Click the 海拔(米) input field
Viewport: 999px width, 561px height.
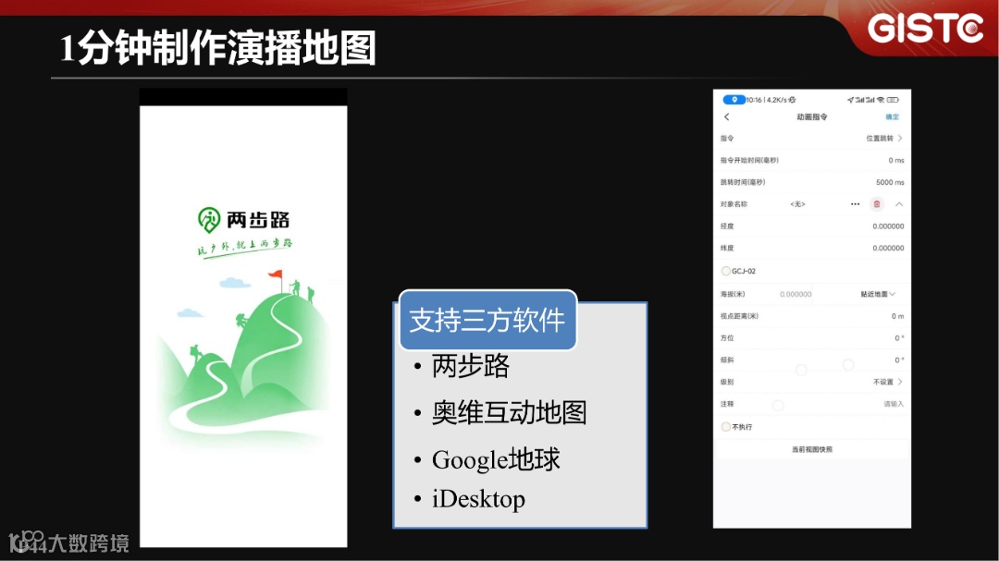point(795,294)
